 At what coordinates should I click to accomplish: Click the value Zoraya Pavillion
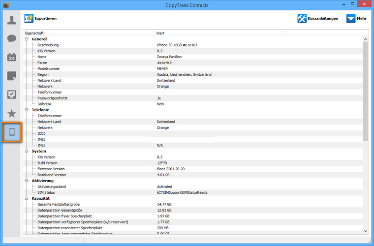169,57
